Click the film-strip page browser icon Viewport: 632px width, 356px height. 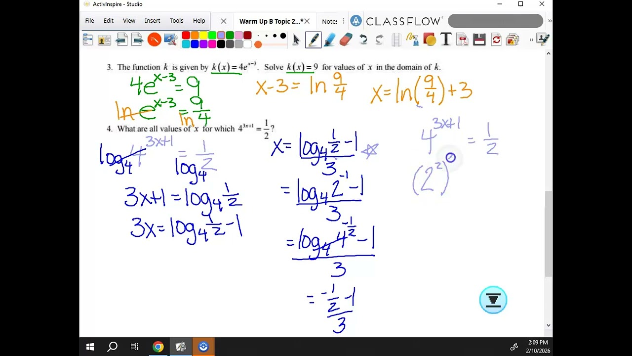pyautogui.click(x=396, y=40)
